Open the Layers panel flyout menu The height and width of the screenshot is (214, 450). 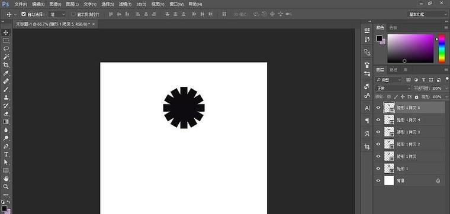[446, 70]
